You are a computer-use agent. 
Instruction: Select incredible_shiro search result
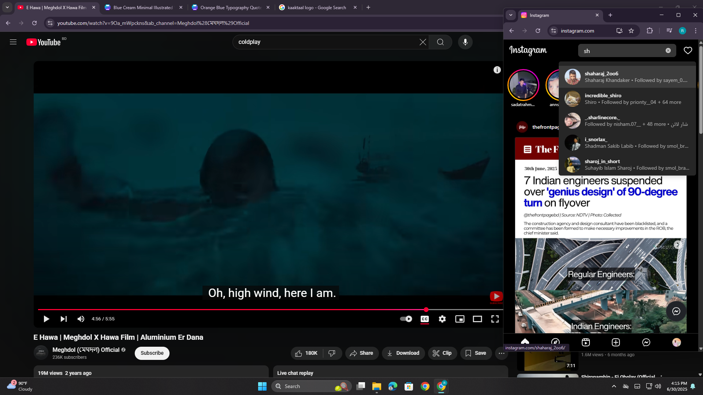point(627,99)
